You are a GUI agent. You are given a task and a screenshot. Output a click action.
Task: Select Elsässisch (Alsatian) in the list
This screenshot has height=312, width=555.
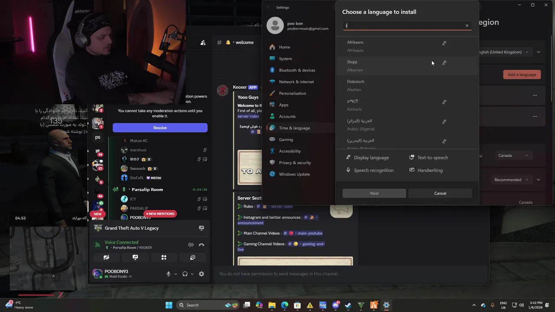(407, 85)
